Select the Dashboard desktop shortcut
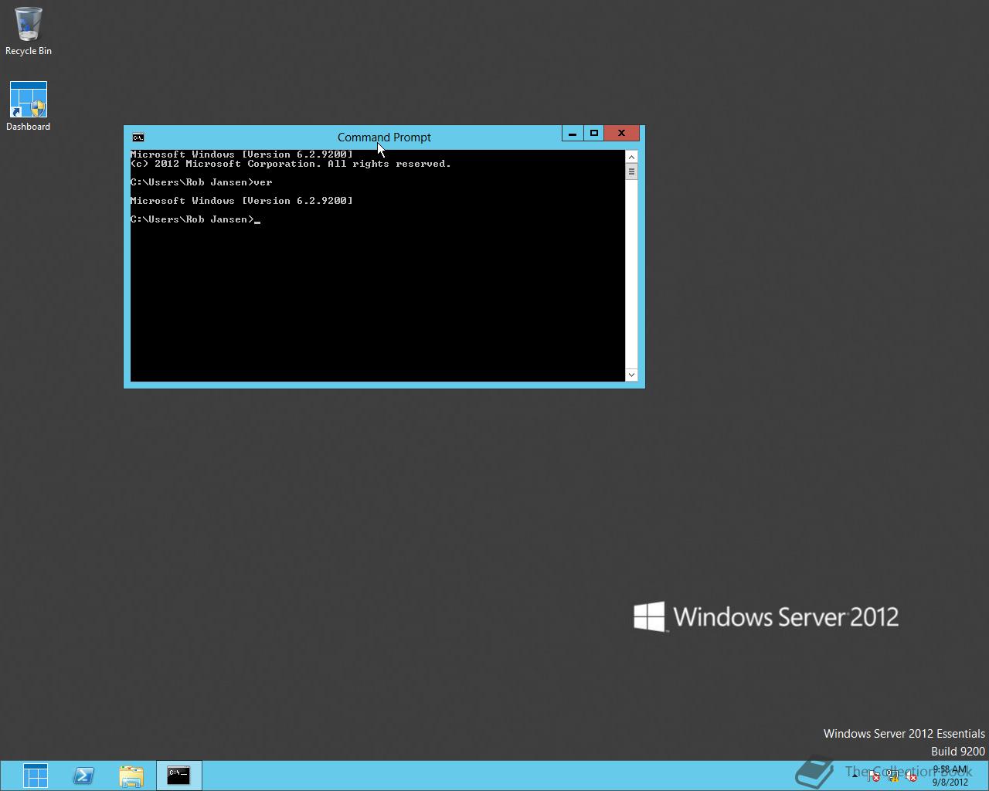Viewport: 989px width, 791px height. 29,107
